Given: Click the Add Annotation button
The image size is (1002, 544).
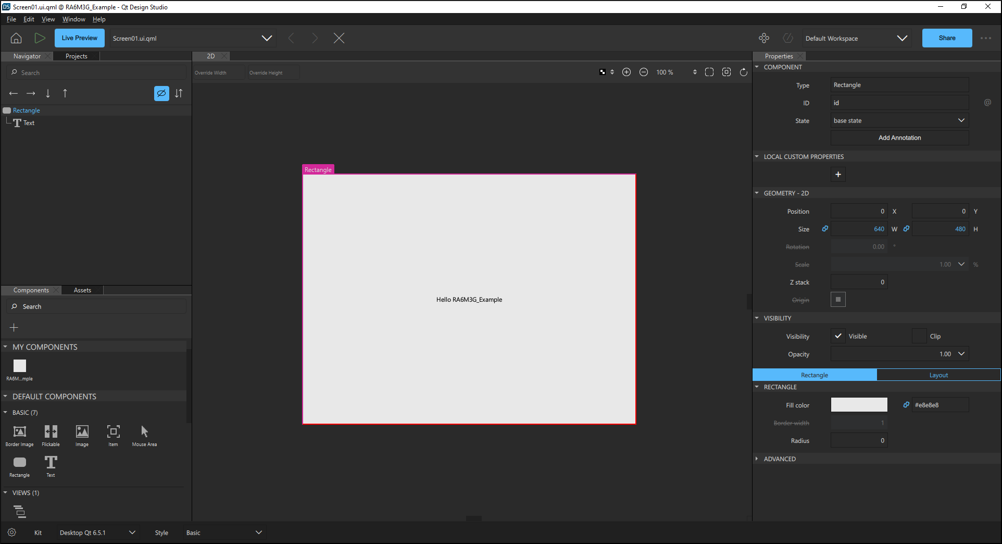Looking at the screenshot, I should click(899, 138).
